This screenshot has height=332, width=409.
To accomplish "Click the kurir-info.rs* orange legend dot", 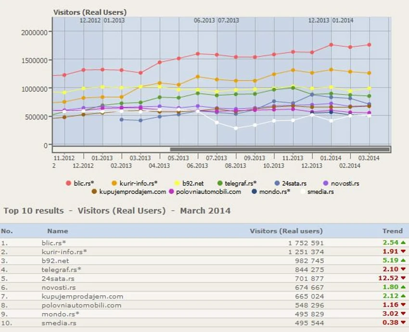I will point(114,183).
